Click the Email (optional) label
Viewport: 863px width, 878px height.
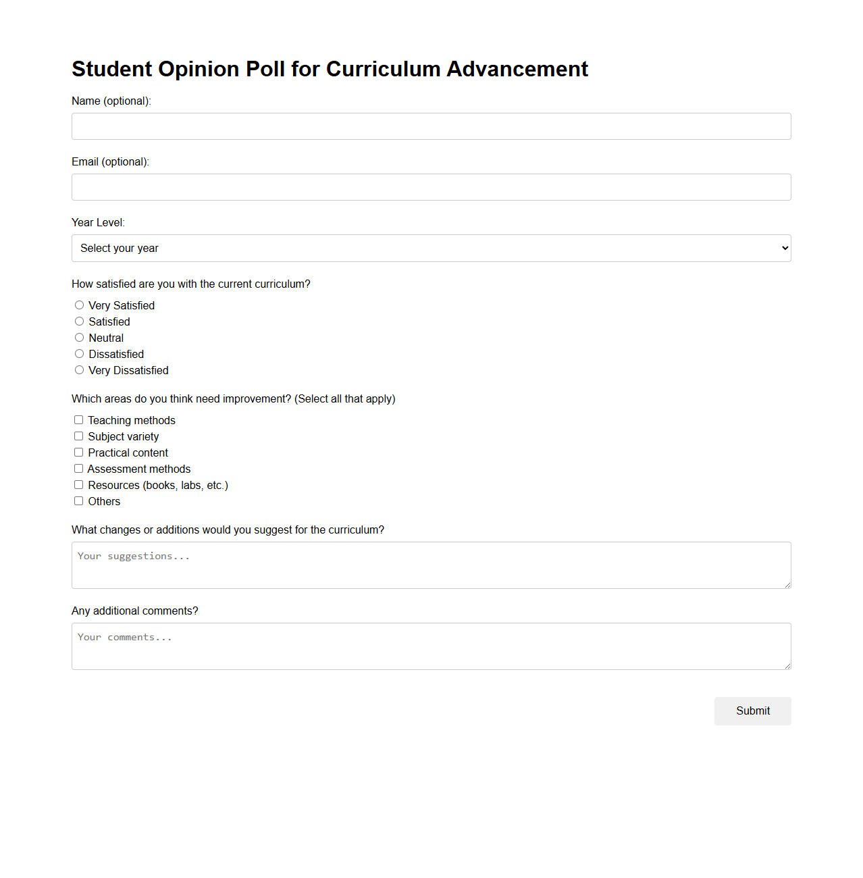(110, 161)
